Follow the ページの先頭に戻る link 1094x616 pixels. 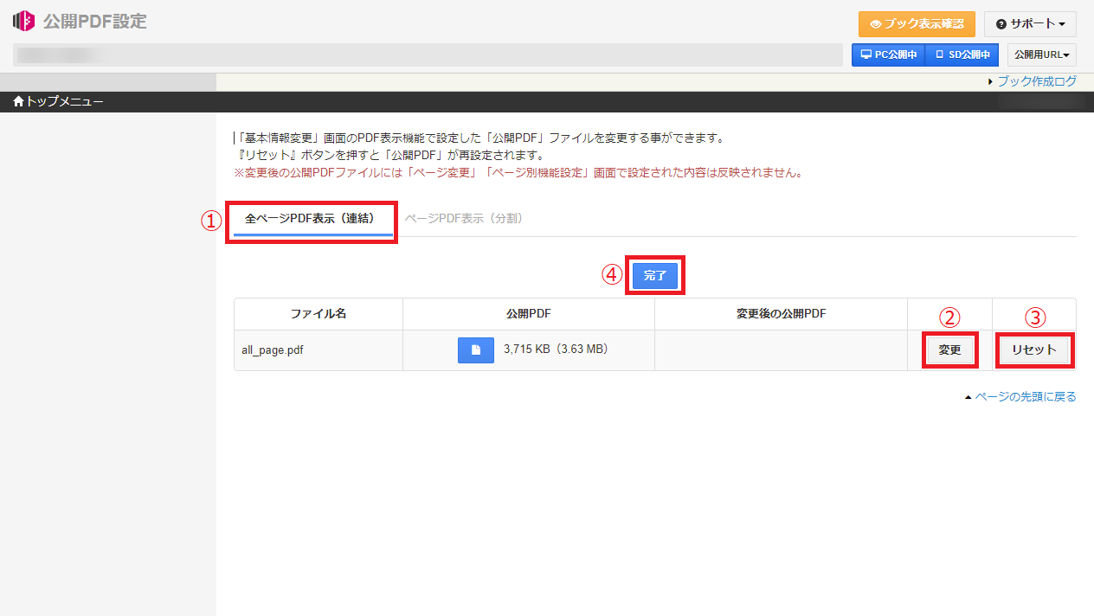click(1025, 397)
